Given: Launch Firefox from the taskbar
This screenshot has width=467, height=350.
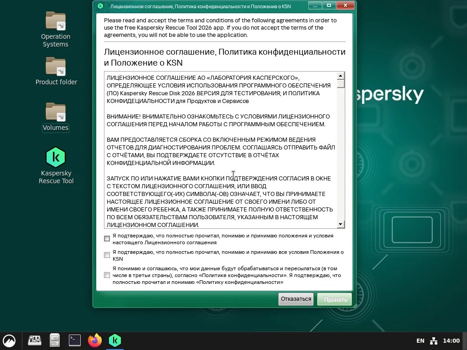Looking at the screenshot, I should click(x=95, y=340).
